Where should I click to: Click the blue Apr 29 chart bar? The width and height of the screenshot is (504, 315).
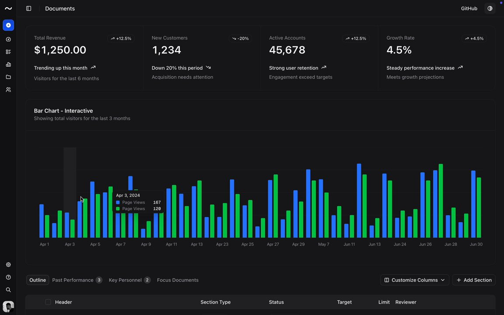point(295,214)
